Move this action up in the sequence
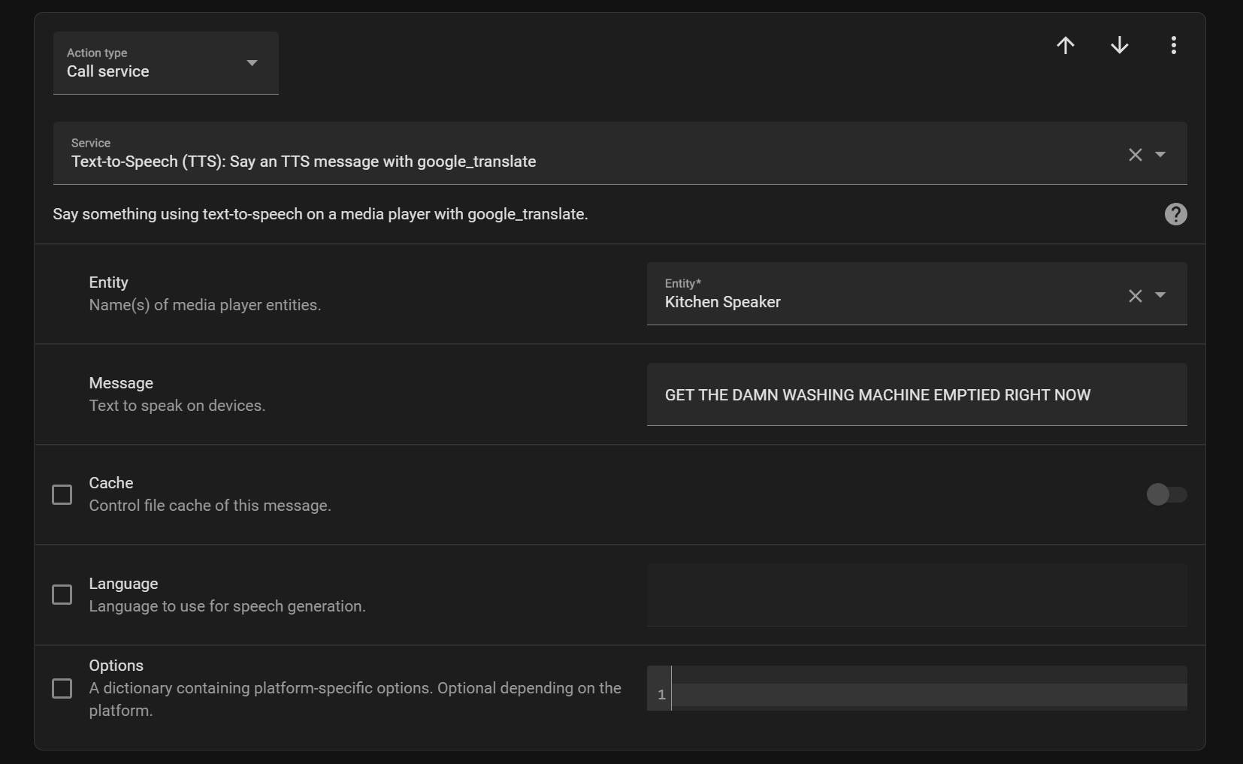The height and width of the screenshot is (764, 1243). [1066, 45]
